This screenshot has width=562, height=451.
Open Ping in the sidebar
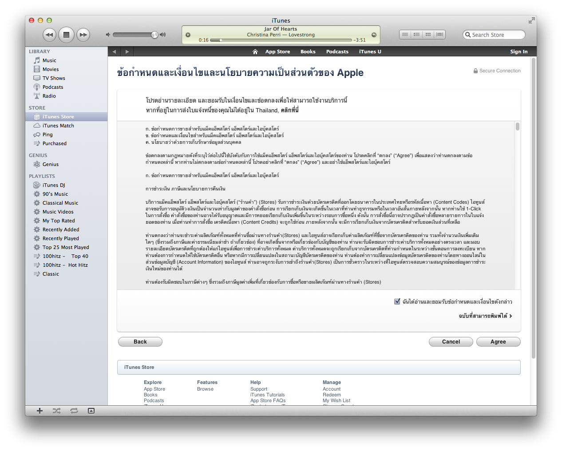(x=67, y=135)
